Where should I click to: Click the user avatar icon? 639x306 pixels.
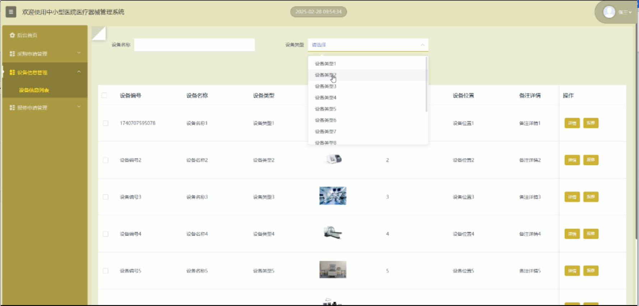[609, 12]
